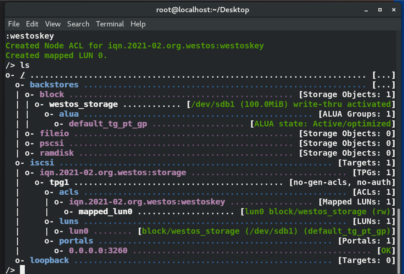The width and height of the screenshot is (404, 274).
Task: Click the terminal vertical scrollbar thumb
Action: [399, 241]
